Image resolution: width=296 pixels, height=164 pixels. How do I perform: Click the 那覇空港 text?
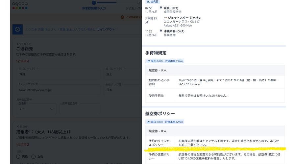(169, 35)
